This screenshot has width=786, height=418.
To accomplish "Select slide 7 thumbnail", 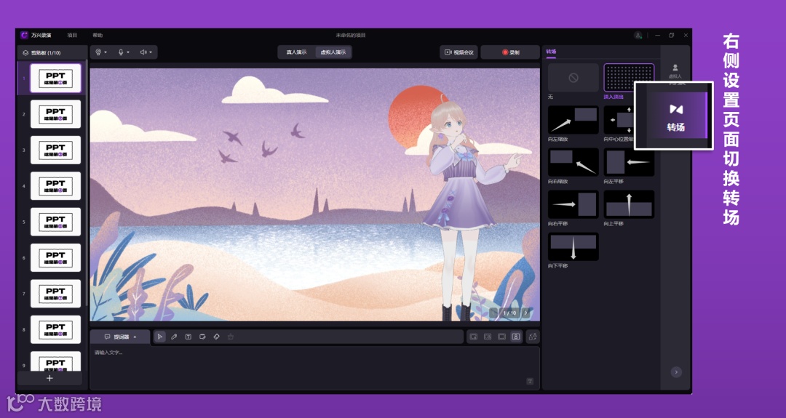I will pos(55,294).
